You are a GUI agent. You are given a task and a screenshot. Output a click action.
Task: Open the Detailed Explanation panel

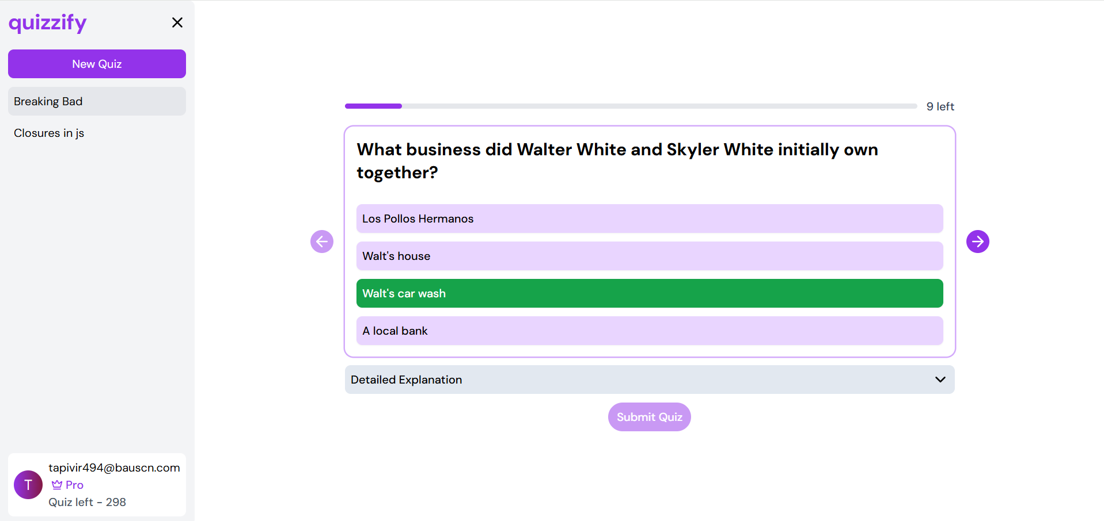(x=650, y=380)
